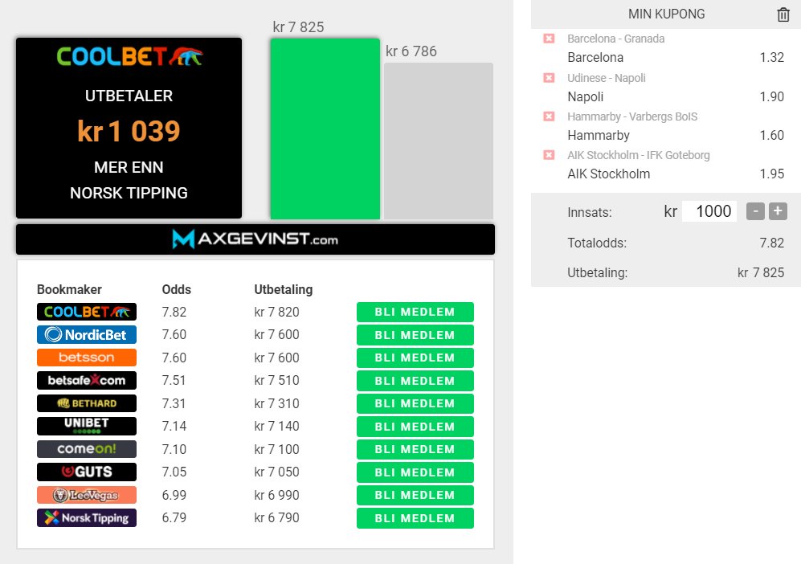Select Norsk Tipping odds value 6.79
Screen dimensions: 801x564
pos(174,517)
